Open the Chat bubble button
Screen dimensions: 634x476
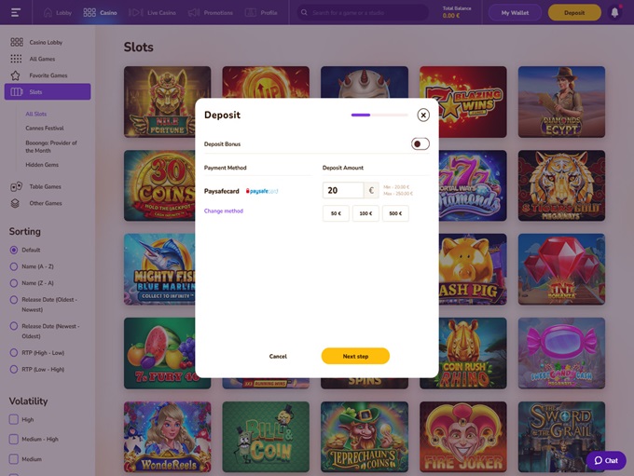[x=606, y=460]
